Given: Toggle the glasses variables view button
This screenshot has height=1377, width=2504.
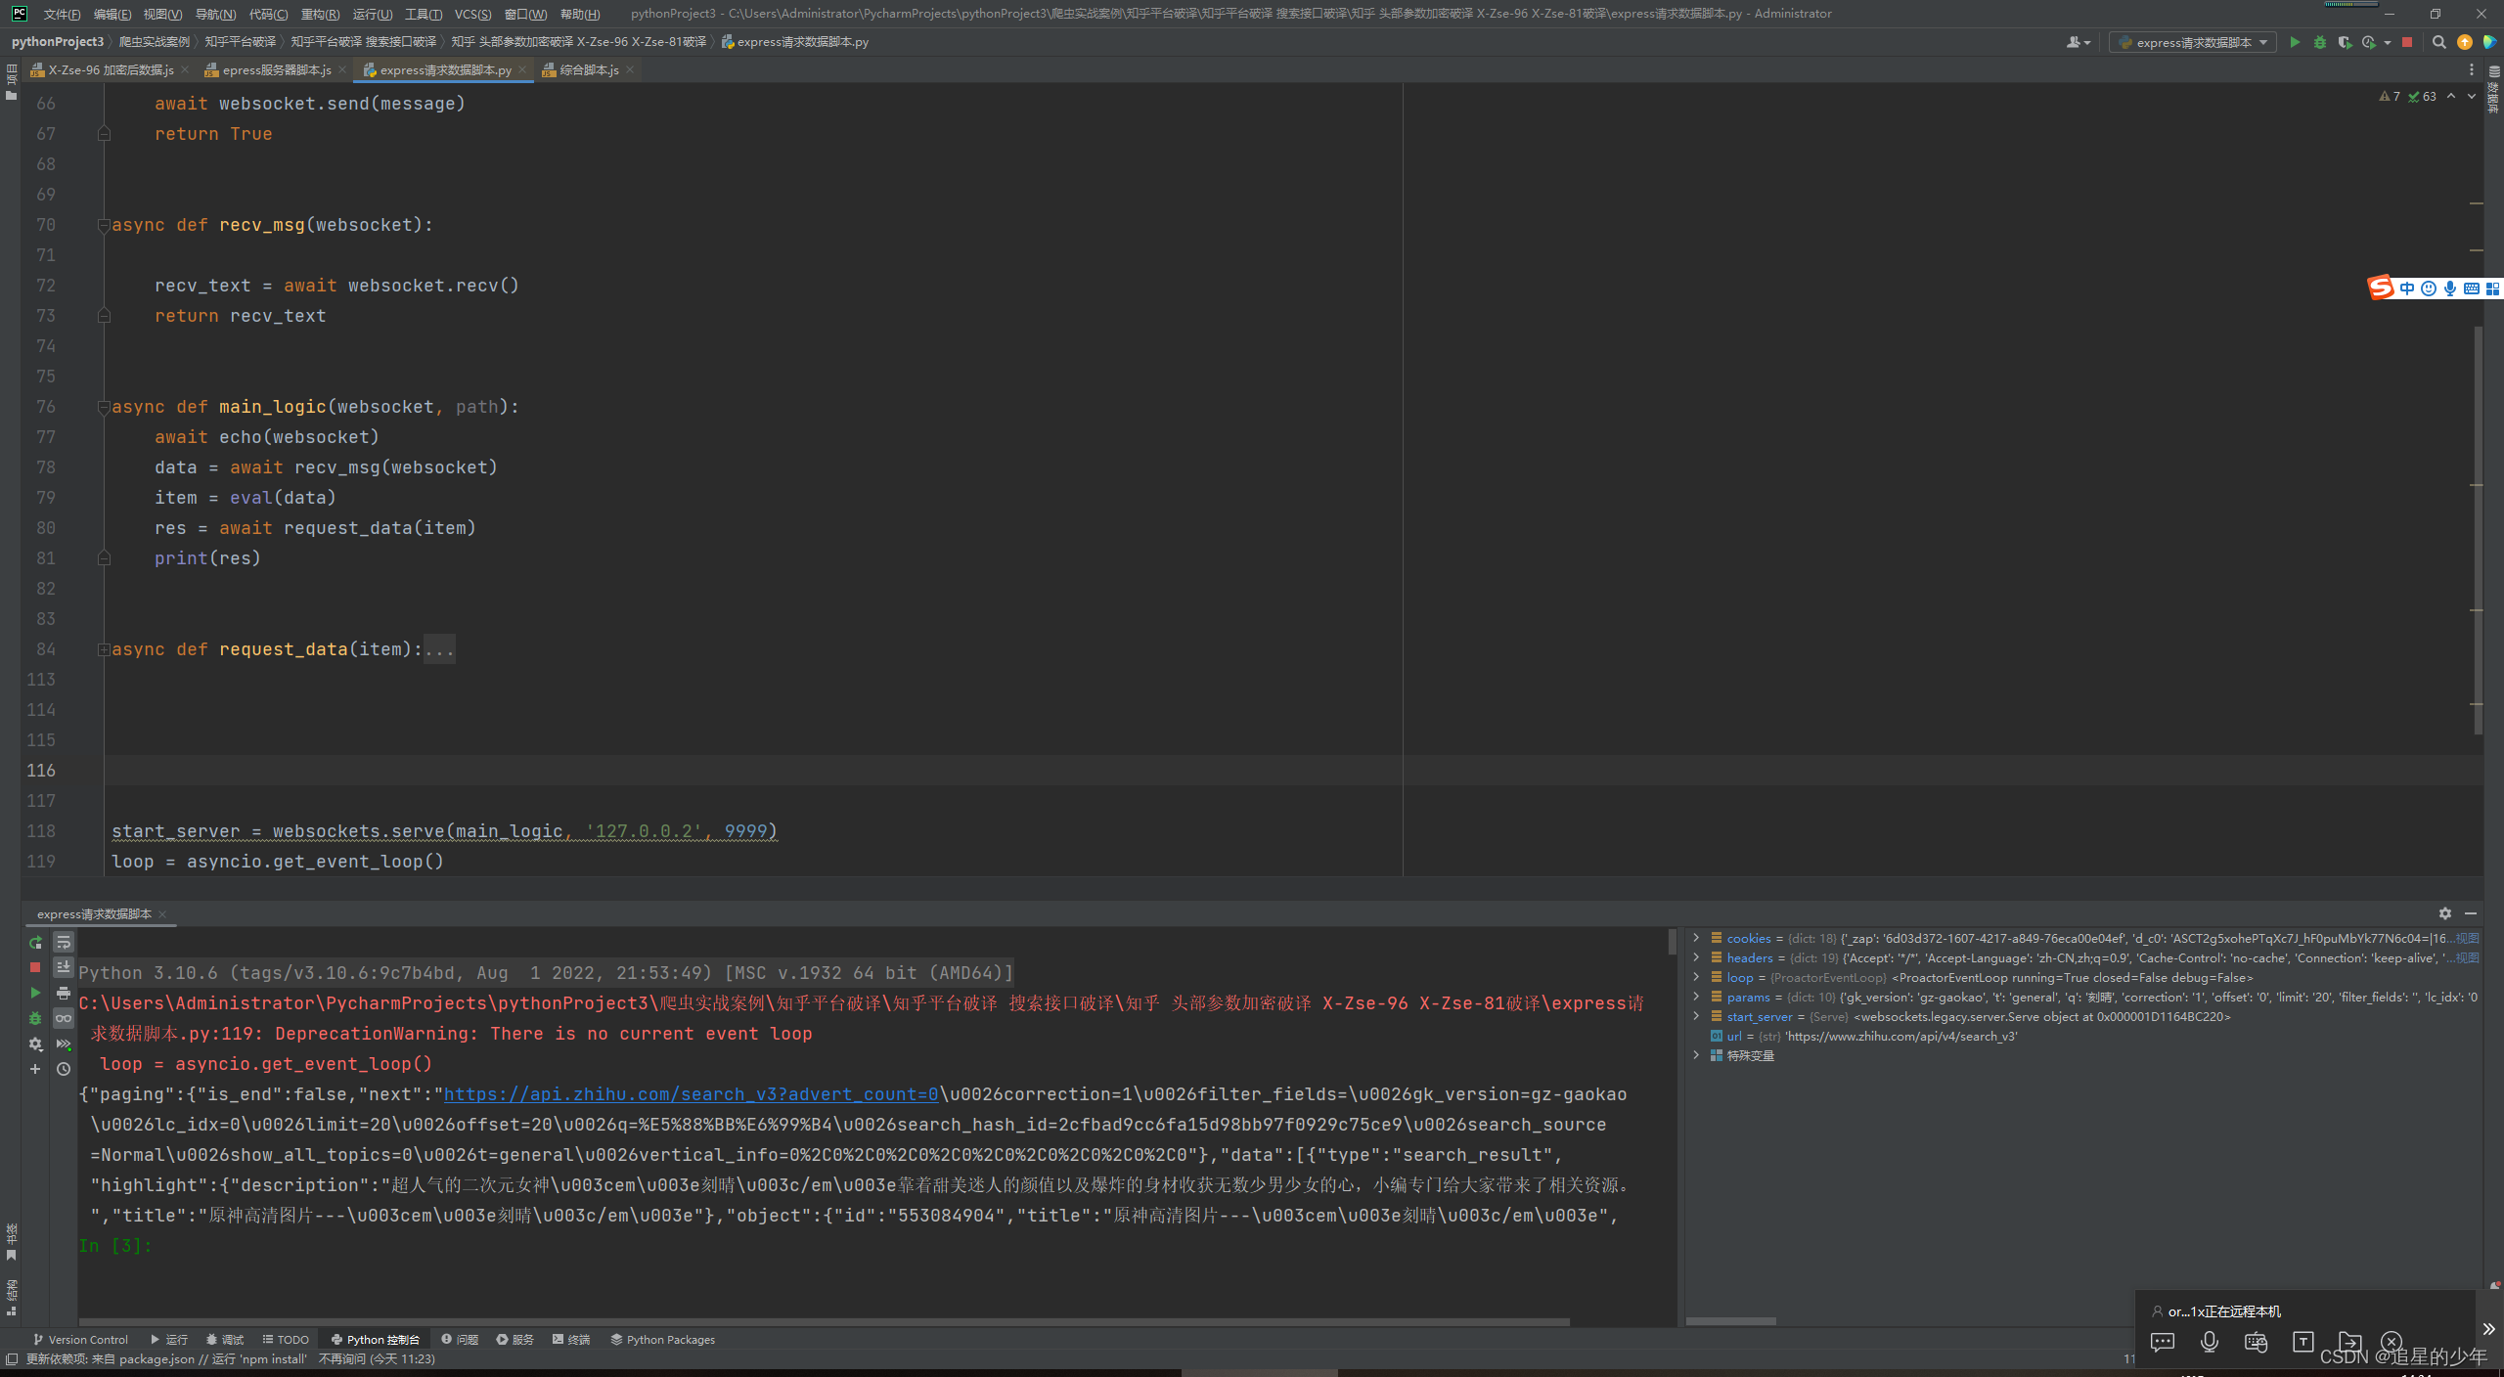Looking at the screenshot, I should [64, 1018].
